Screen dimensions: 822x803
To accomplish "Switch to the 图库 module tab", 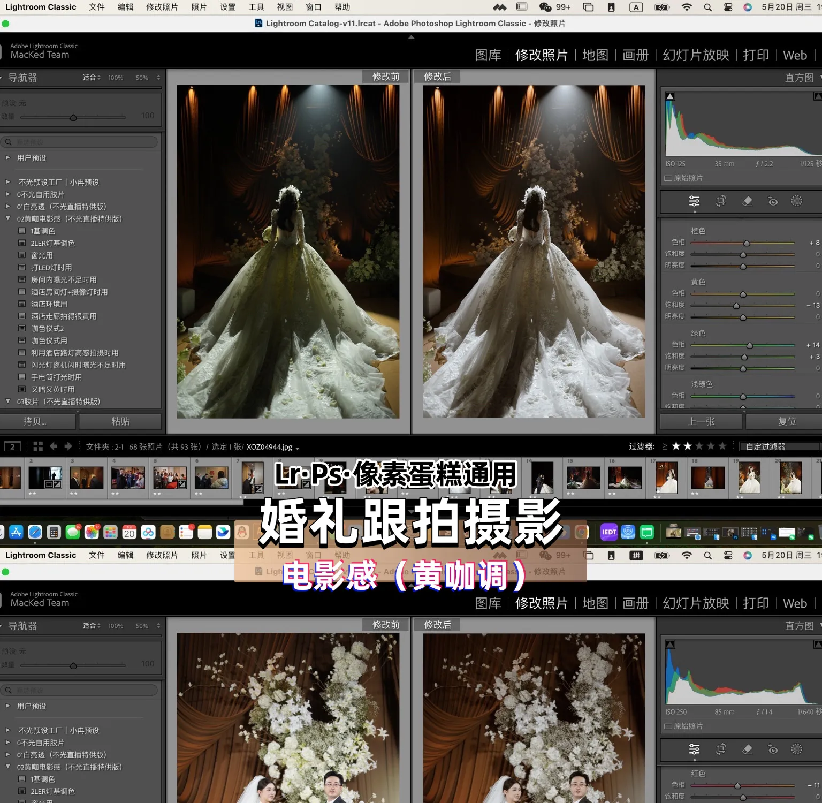I will 488,55.
